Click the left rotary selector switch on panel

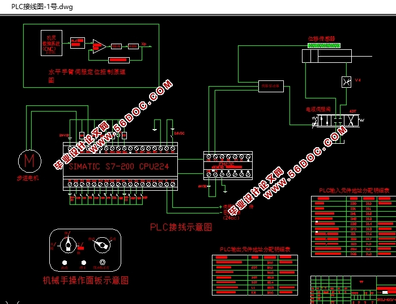click(x=68, y=245)
